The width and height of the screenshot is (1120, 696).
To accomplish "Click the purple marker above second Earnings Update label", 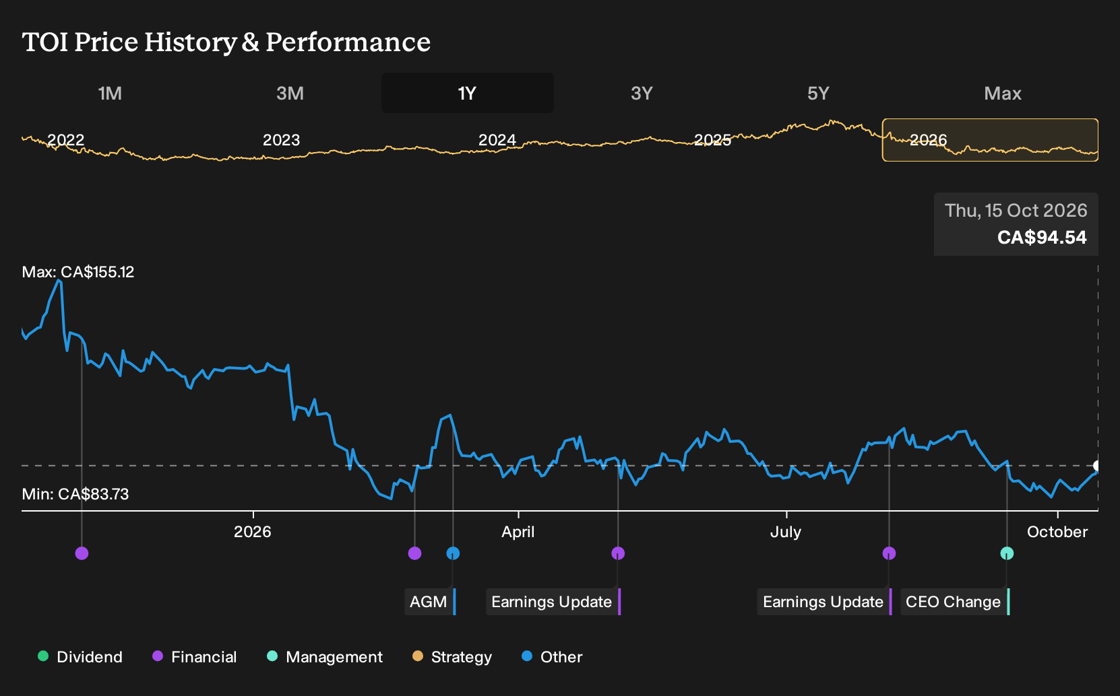I will pos(889,553).
